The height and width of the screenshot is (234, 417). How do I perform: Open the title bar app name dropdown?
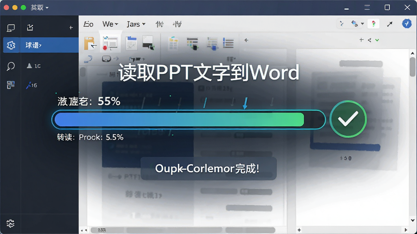(40, 7)
